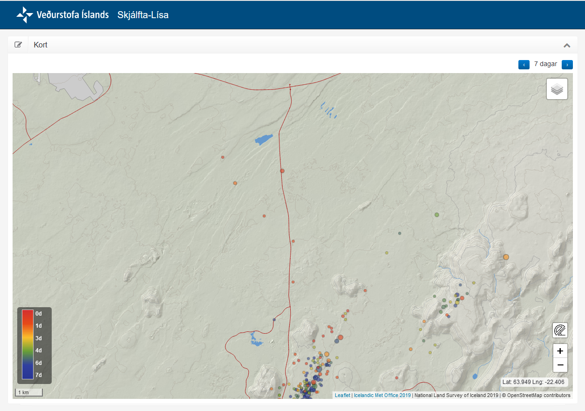The height and width of the screenshot is (411, 585).
Task: Select the large orange earthquake marker at far right
Action: 506,257
